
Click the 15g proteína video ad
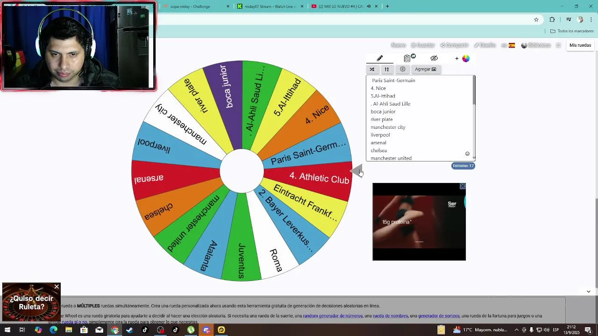419,222
